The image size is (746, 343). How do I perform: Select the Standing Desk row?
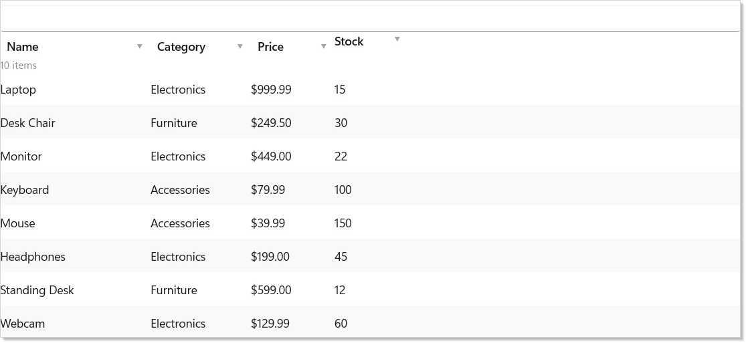pyautogui.click(x=370, y=289)
